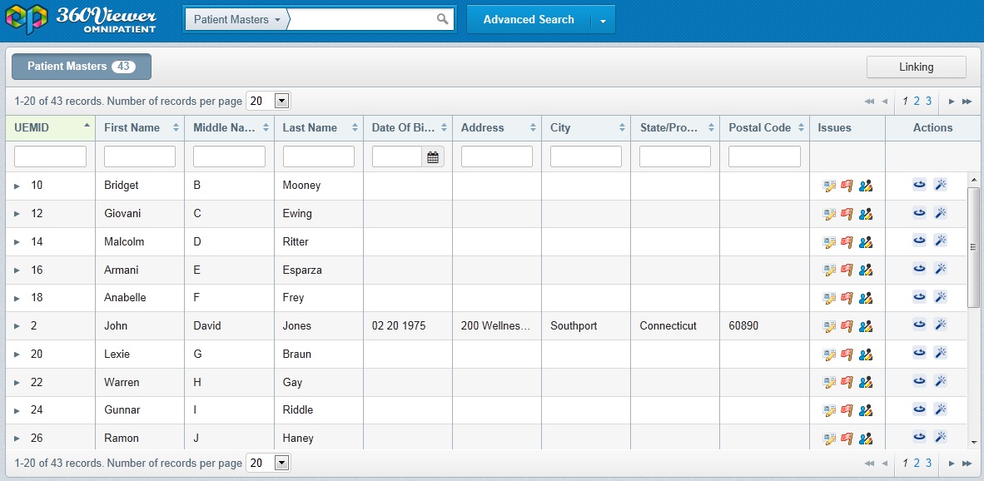
Task: Select the Patient Masters tab
Action: point(81,67)
